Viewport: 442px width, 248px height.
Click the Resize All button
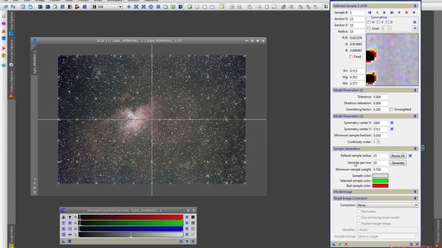pos(398,156)
